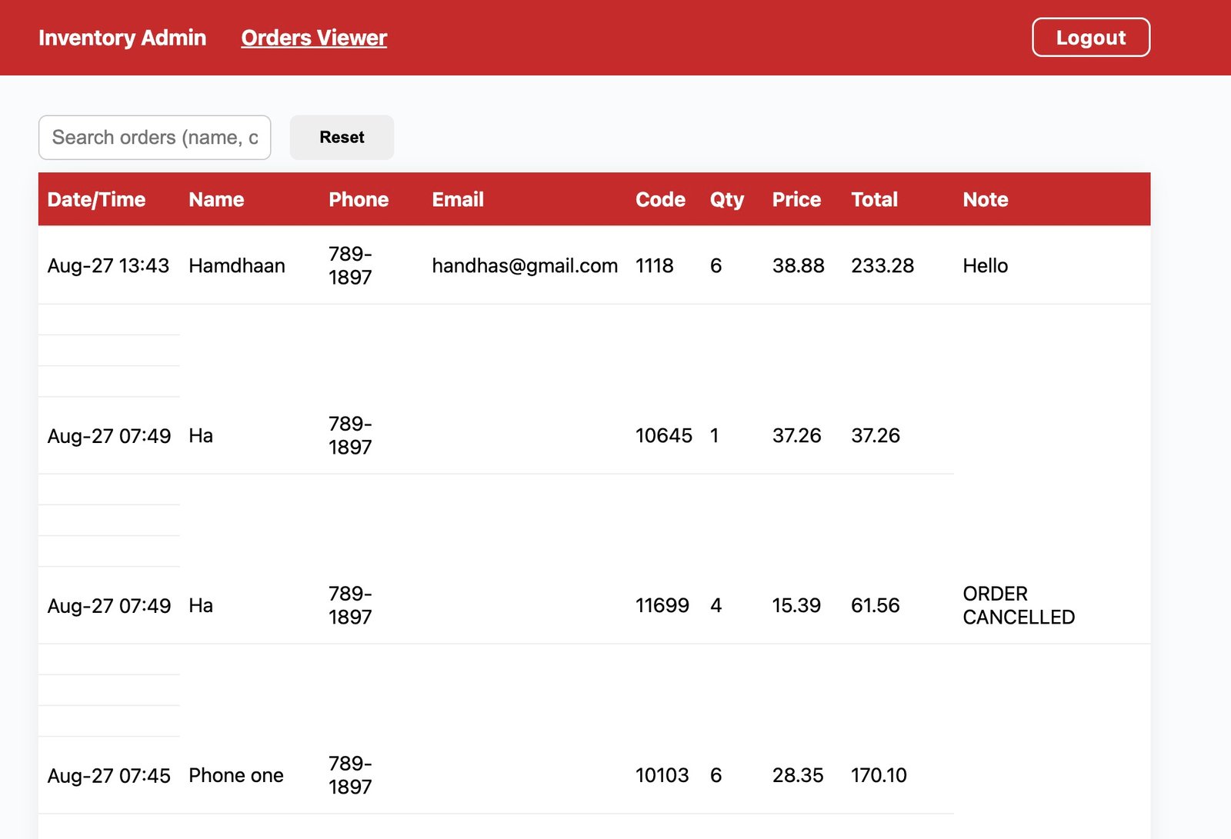The height and width of the screenshot is (839, 1231).
Task: Click the Qty column header
Action: pyautogui.click(x=726, y=199)
